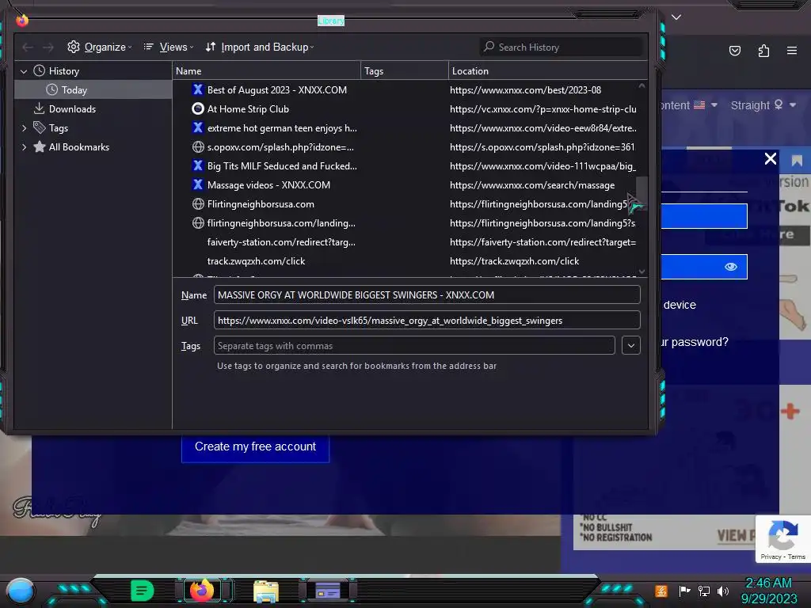Click the Library forward arrow
The image size is (811, 608).
point(48,47)
